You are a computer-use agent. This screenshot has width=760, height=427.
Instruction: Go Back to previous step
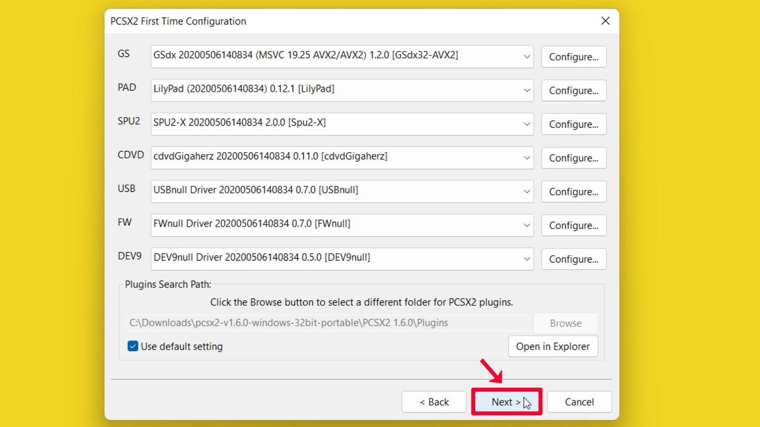[x=434, y=402]
